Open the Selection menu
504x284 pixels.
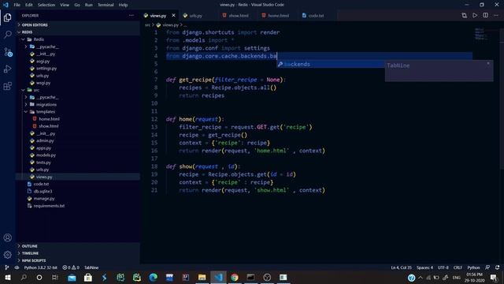click(x=46, y=5)
